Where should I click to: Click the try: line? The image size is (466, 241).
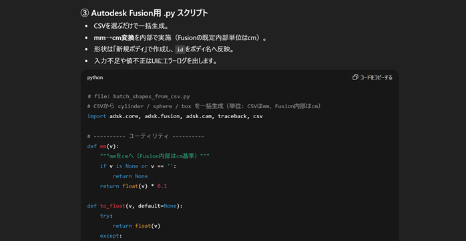106,216
